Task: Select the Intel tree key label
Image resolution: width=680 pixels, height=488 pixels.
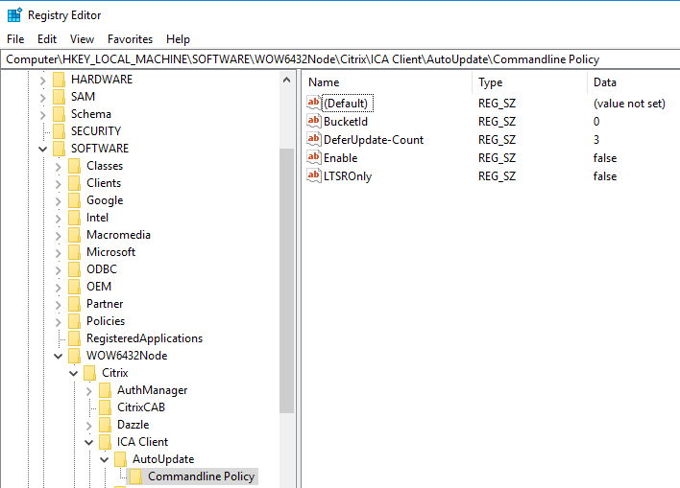Action: tap(97, 218)
